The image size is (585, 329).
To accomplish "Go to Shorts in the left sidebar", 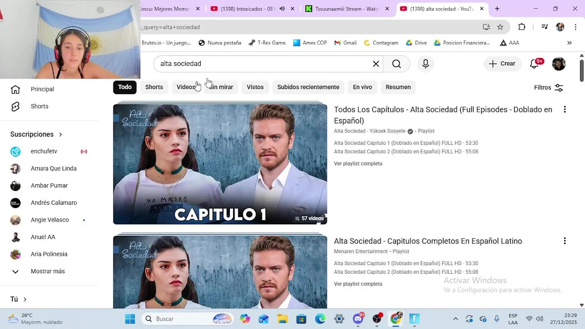I will pyautogui.click(x=39, y=106).
